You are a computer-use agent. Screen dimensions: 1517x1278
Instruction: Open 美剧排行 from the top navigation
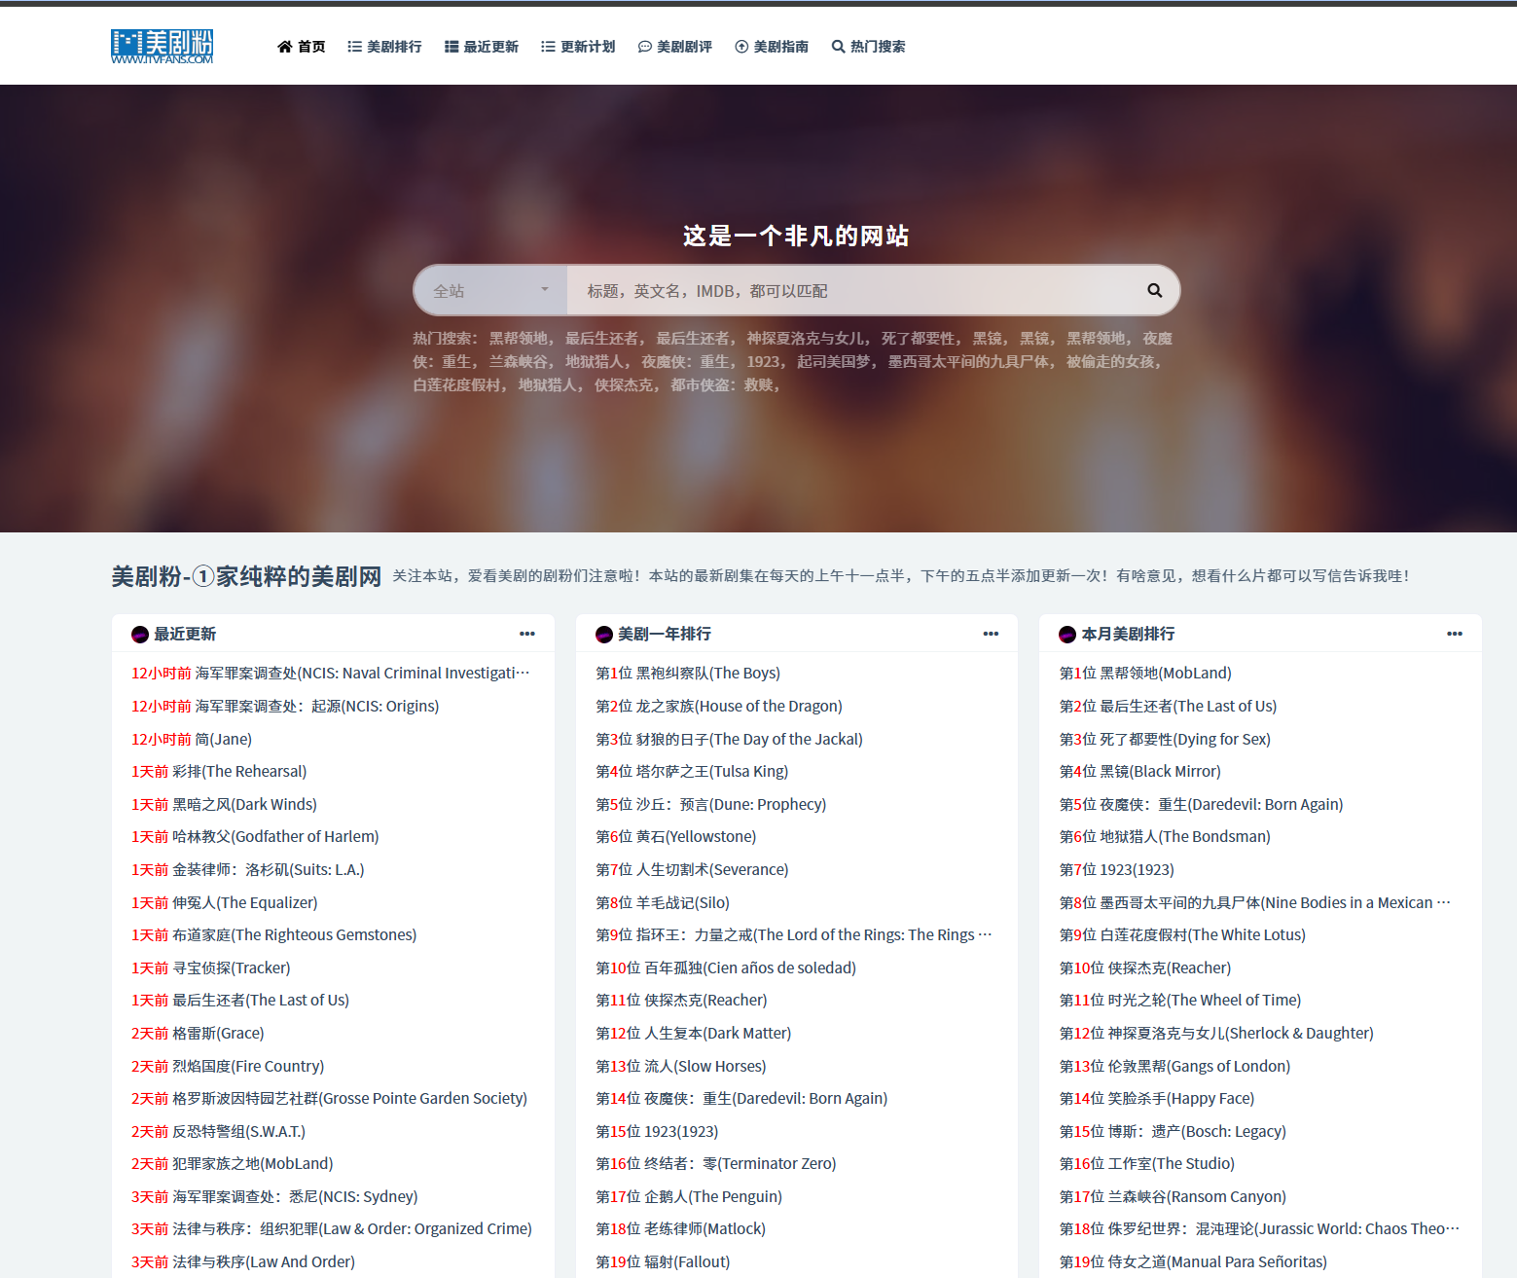(384, 47)
